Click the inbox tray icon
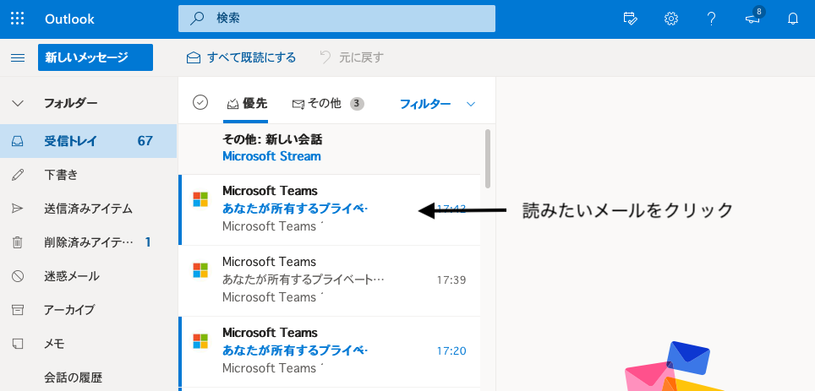The image size is (815, 391). pos(18,141)
